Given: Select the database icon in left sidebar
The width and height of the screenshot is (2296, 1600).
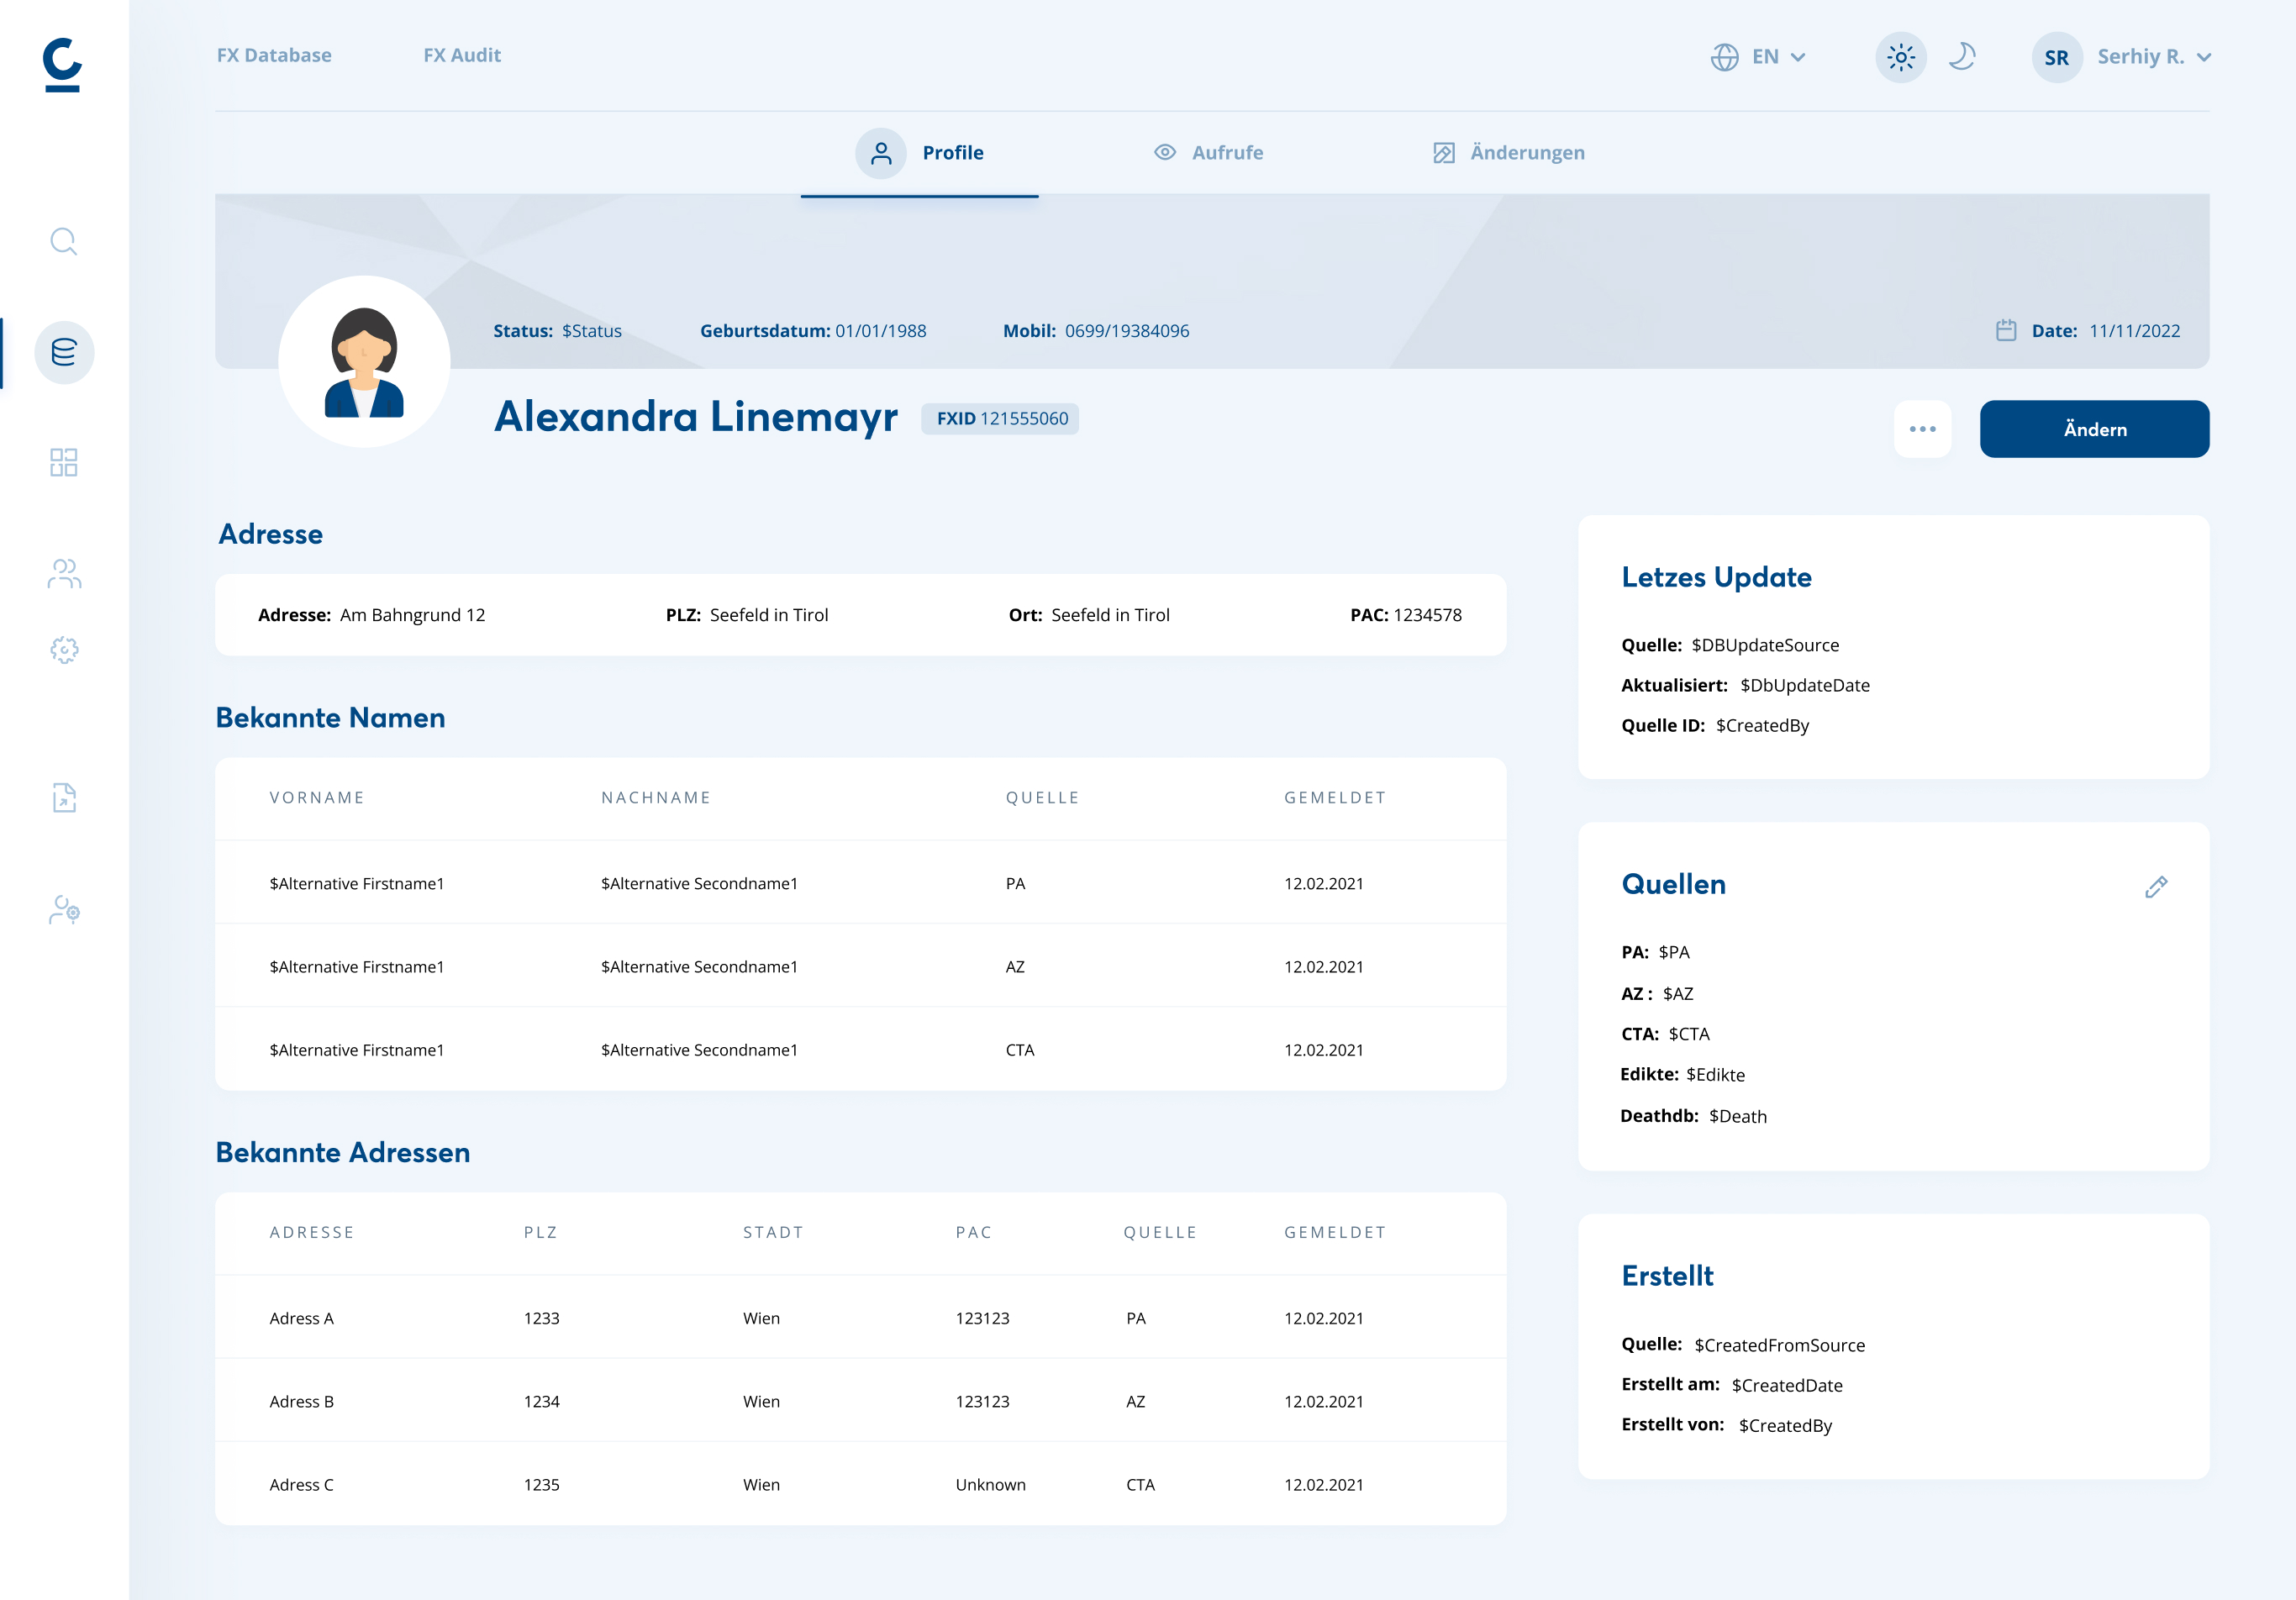Looking at the screenshot, I should point(64,352).
